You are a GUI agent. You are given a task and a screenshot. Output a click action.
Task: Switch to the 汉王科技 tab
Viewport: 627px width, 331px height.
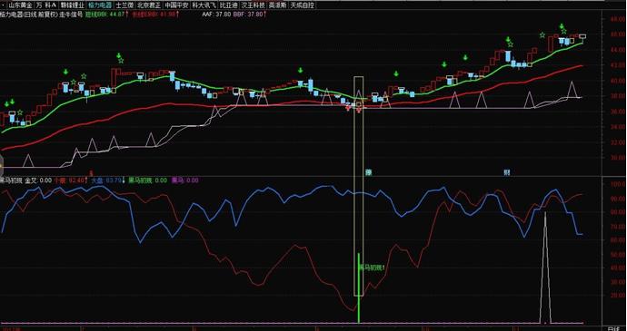[254, 5]
